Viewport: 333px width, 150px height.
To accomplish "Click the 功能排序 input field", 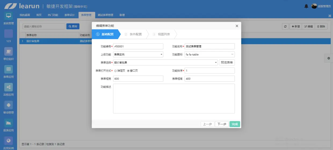I will (x=210, y=71).
